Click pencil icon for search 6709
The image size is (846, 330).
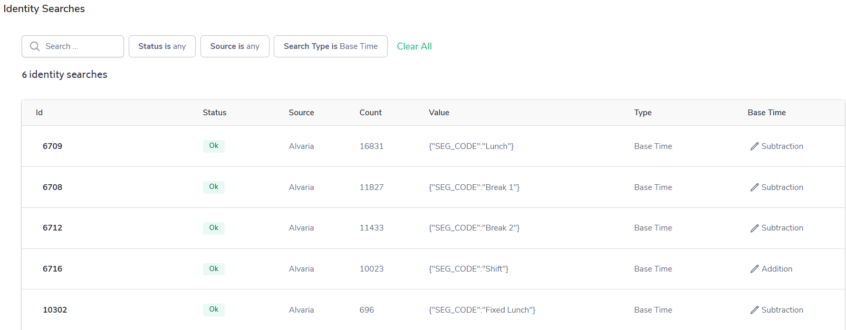pyautogui.click(x=754, y=146)
